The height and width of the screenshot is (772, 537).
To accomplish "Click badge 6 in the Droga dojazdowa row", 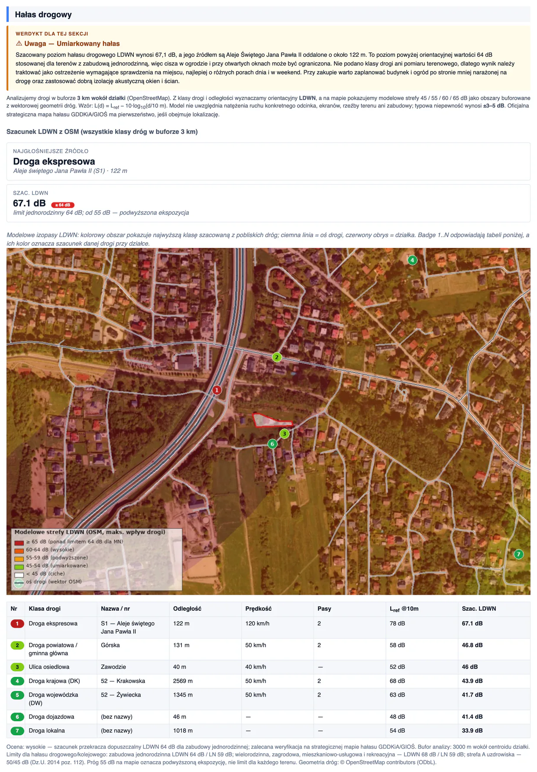I will 17,717.
